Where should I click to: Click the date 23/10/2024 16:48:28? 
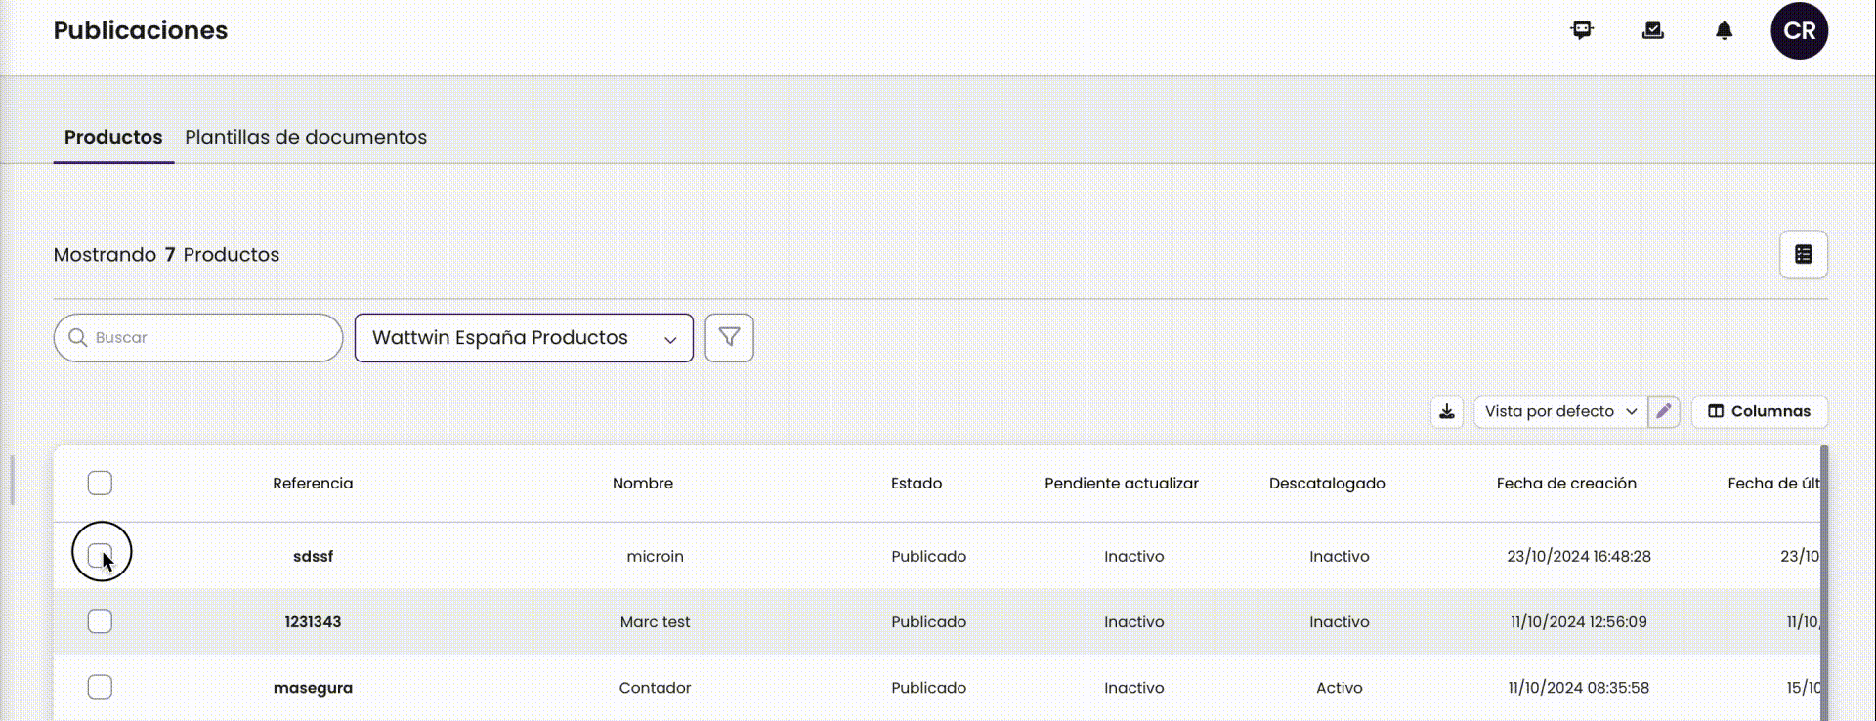pyautogui.click(x=1579, y=556)
